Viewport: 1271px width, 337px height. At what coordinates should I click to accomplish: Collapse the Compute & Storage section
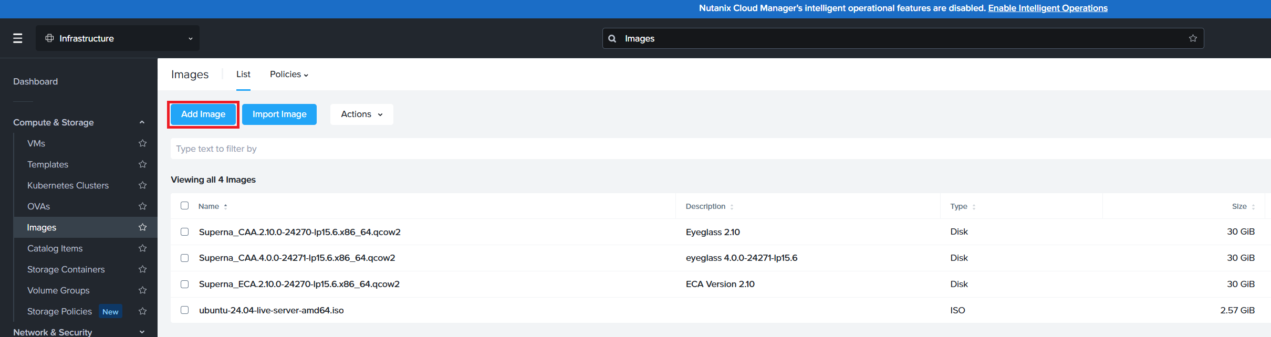coord(142,122)
